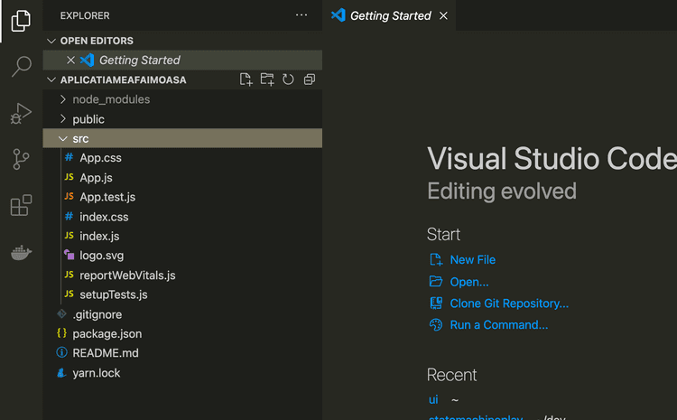
Task: Open the Docker view icon
Action: click(21, 253)
